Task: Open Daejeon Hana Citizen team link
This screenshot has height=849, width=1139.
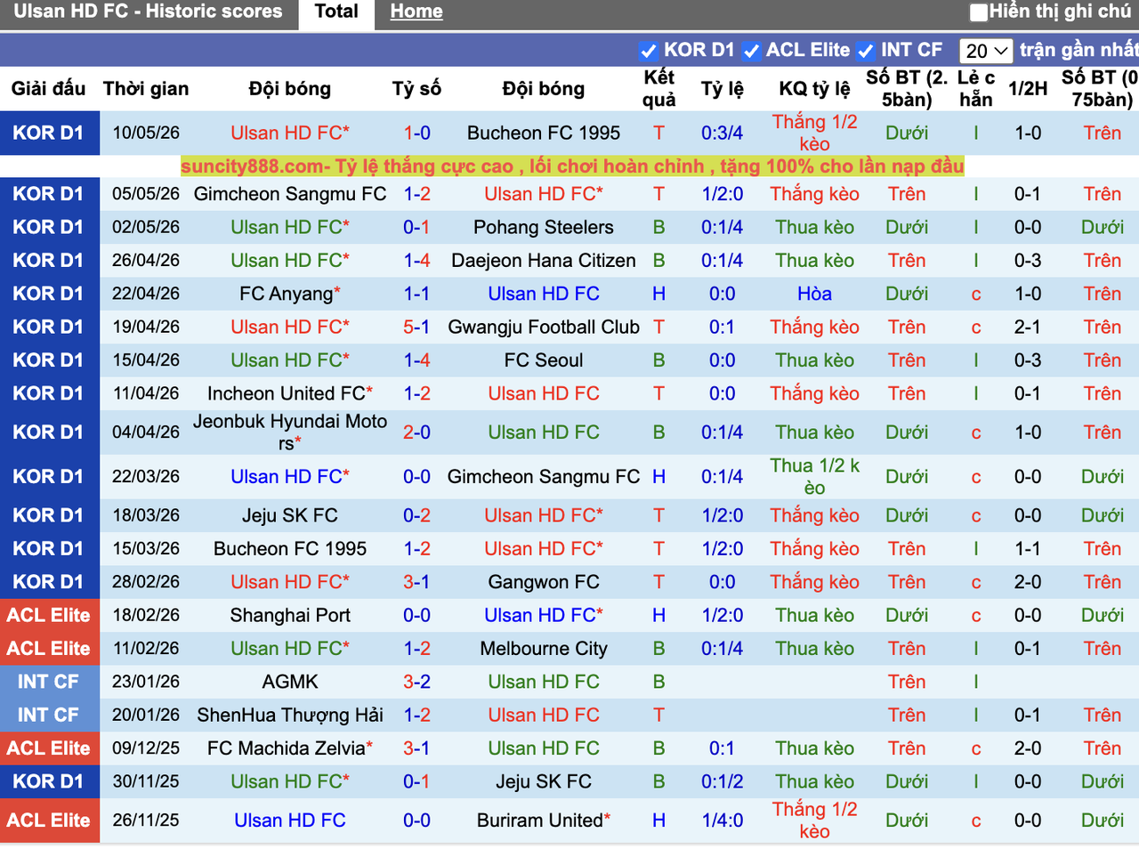Action: [544, 261]
